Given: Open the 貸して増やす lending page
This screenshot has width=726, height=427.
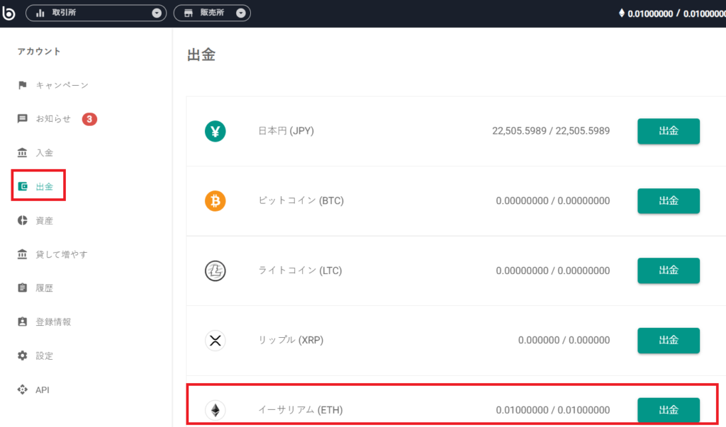Looking at the screenshot, I should 62,254.
